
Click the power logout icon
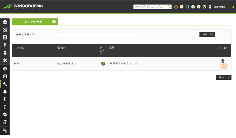204,7
